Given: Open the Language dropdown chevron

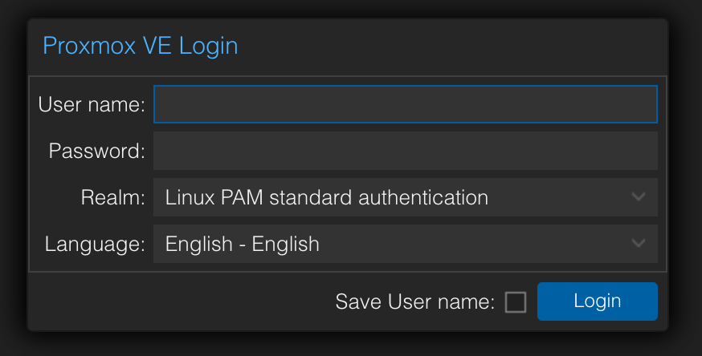Looking at the screenshot, I should point(639,244).
